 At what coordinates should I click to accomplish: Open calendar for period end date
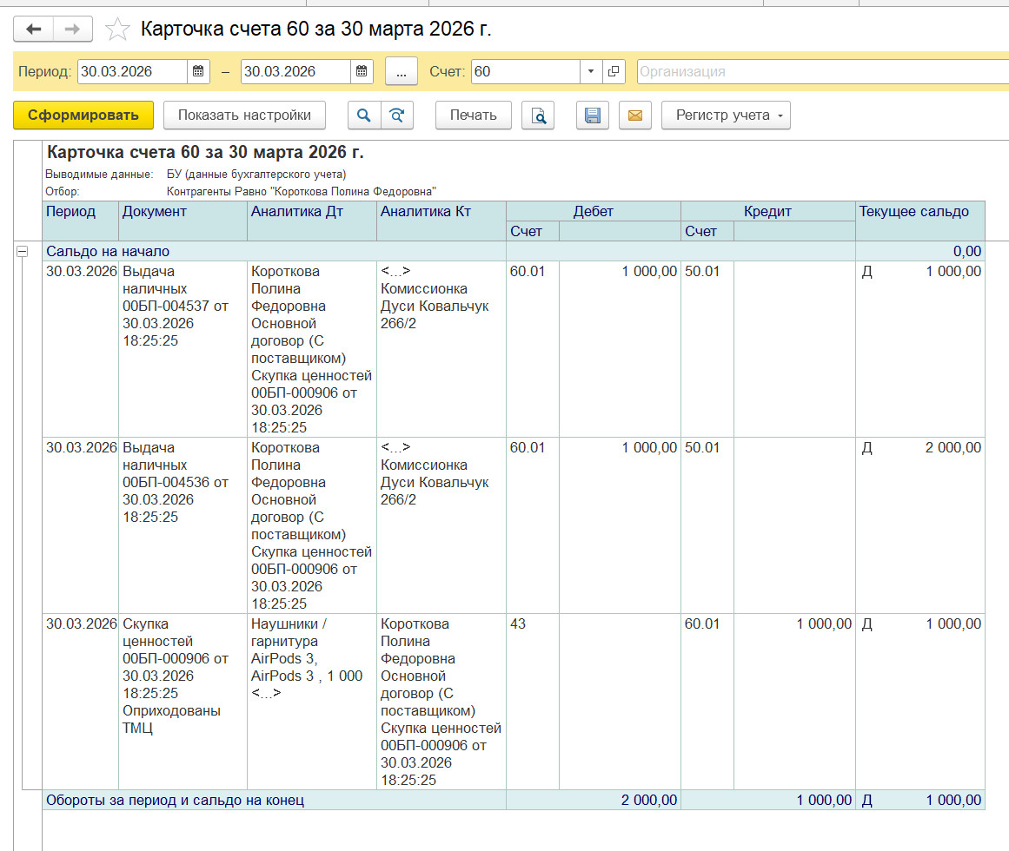click(362, 72)
